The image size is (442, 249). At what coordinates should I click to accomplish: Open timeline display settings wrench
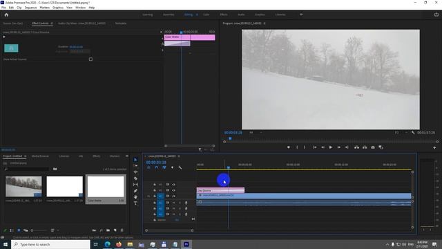coord(180,167)
